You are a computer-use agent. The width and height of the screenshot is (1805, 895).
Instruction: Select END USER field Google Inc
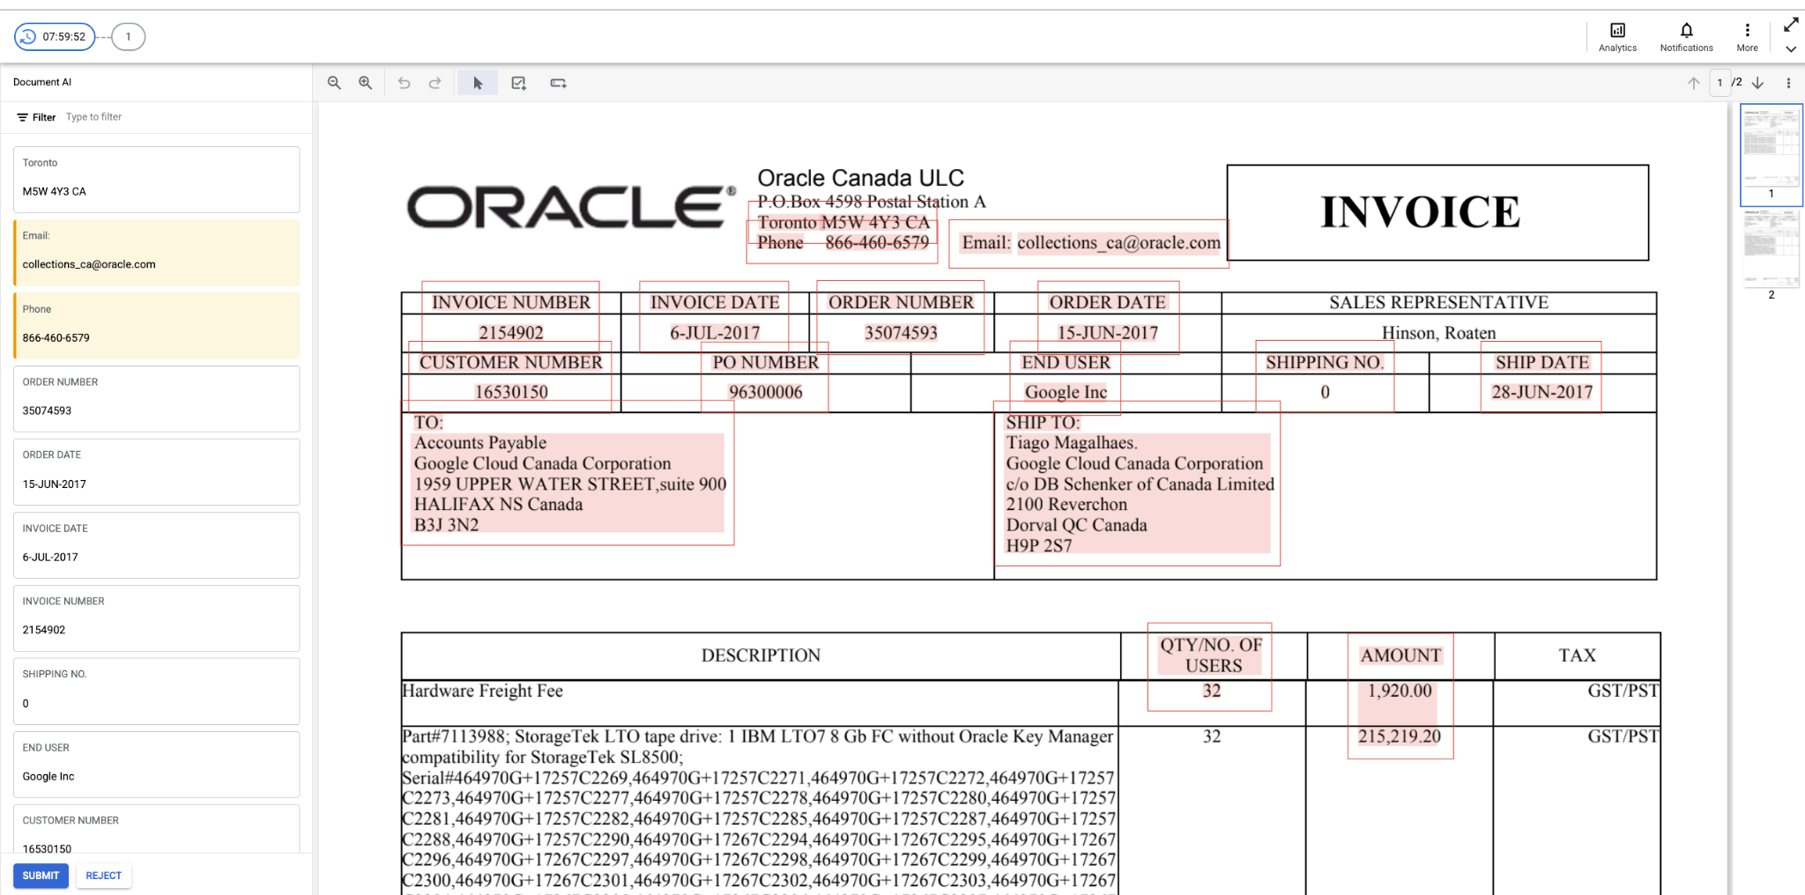(x=157, y=764)
